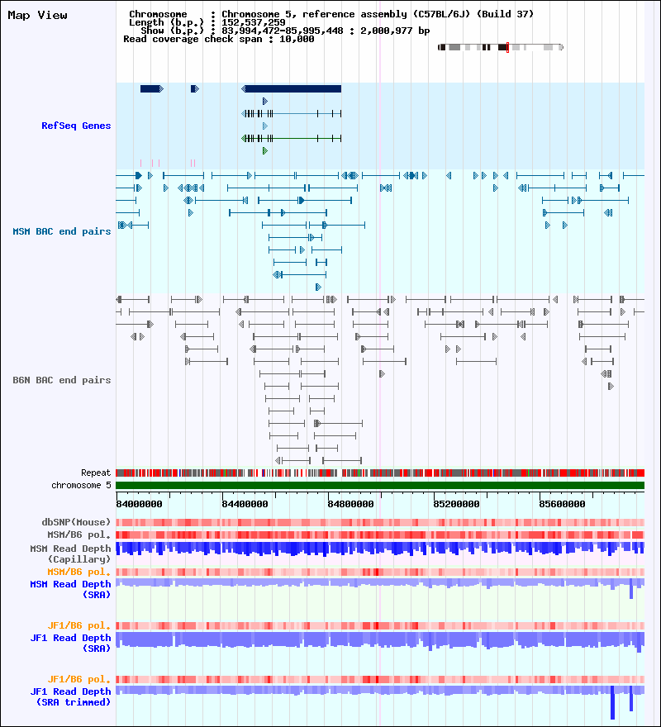This screenshot has width=661, height=727.
Task: Click the green chromosome 5 bar
Action: coord(380,486)
